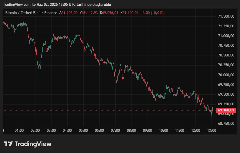Click the 68.750,00 price axis label
Screen dimensions: 240x153
click(x=226, y=124)
